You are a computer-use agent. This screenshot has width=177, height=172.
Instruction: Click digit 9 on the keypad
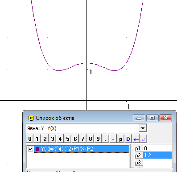pos(98,139)
